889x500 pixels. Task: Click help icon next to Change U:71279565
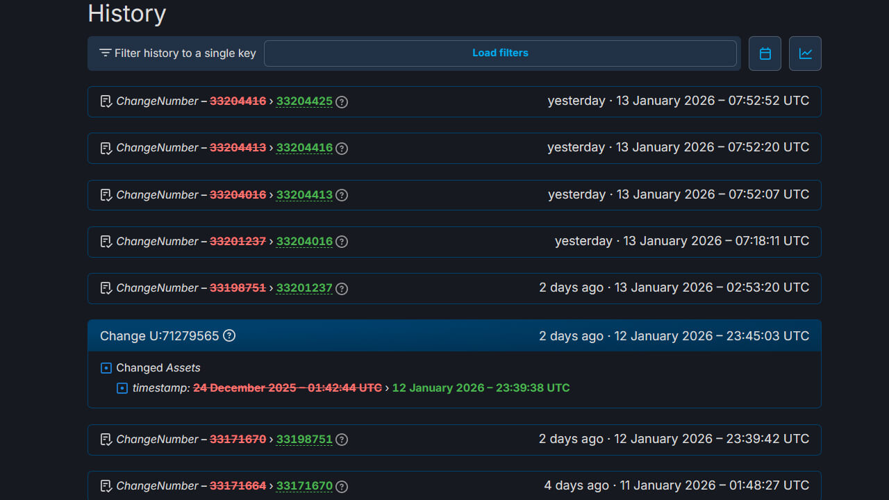pos(229,335)
